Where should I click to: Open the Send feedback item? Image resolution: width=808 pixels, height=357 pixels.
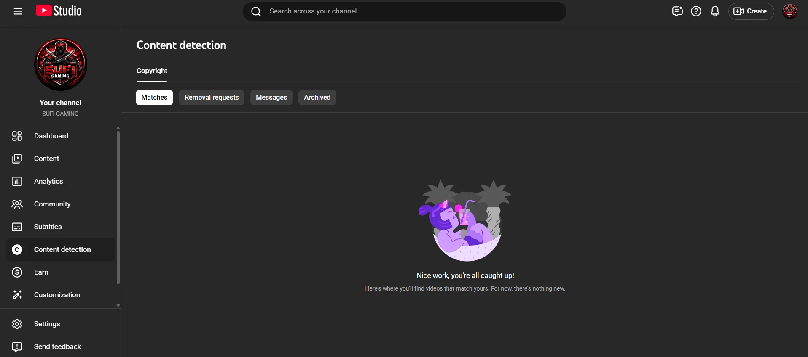click(x=61, y=346)
